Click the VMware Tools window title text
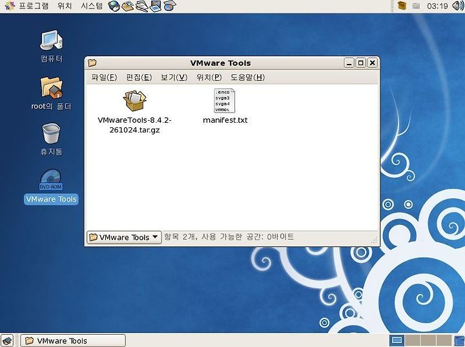Image resolution: width=465 pixels, height=347 pixels. click(x=220, y=63)
